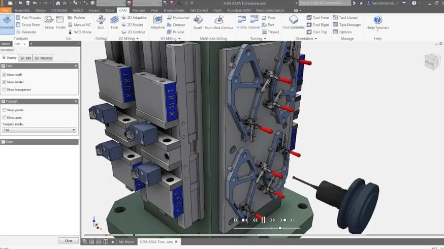Open the Toolpath mode dropdown

(x=39, y=130)
